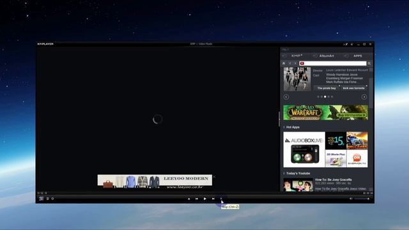Open the World of Warcraft banner ad
Viewport: 409px width, 230px height.
coord(325,112)
